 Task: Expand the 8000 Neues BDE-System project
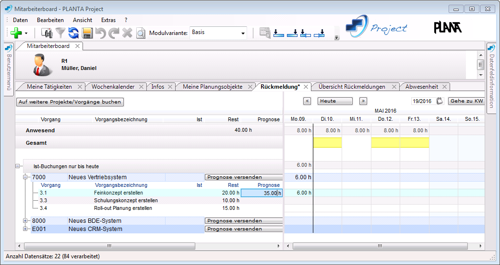pos(25,221)
